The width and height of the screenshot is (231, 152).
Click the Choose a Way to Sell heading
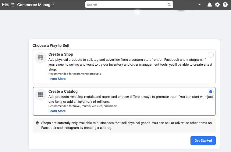pyautogui.click(x=51, y=46)
